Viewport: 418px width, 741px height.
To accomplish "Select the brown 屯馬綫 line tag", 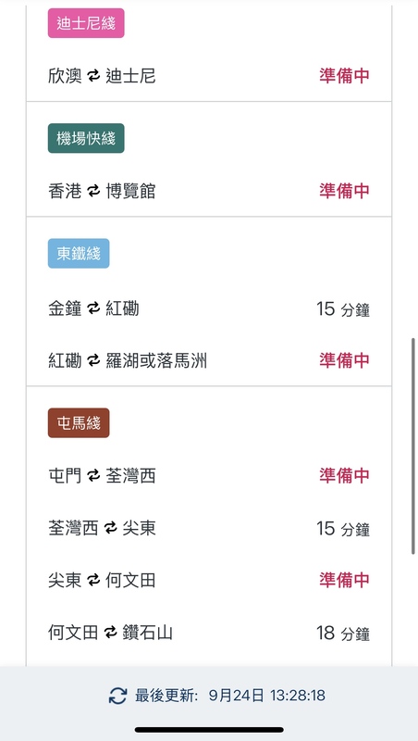I will [x=79, y=423].
